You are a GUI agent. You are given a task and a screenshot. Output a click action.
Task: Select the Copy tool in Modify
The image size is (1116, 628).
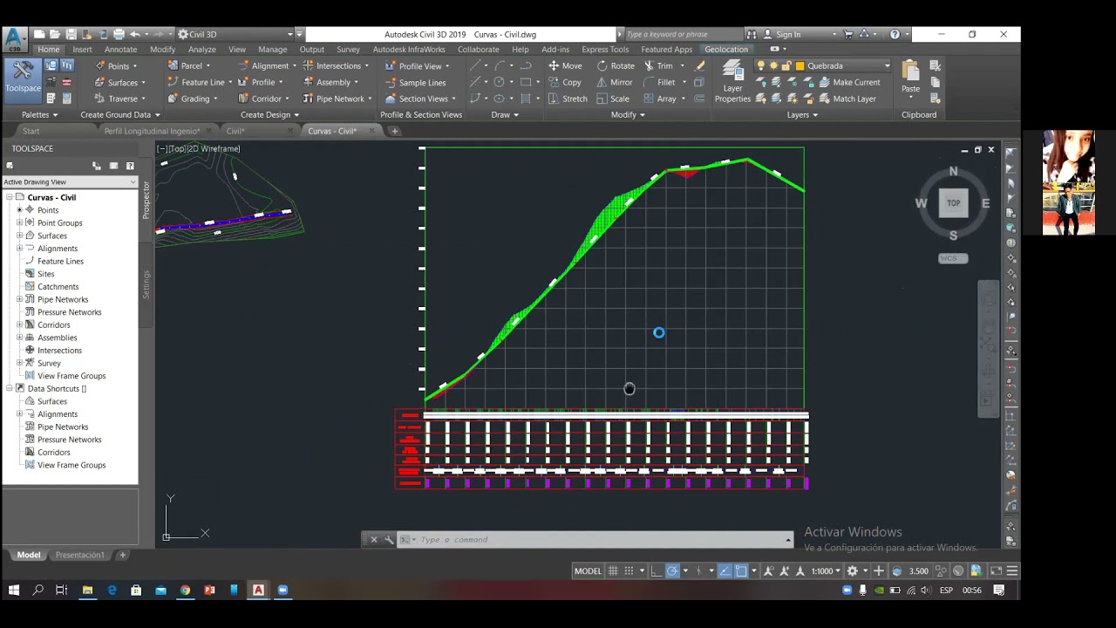[x=565, y=82]
